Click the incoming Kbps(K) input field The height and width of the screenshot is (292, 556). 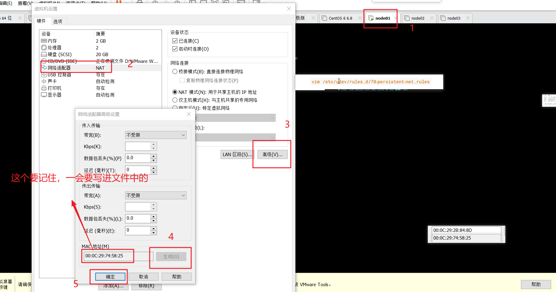tap(138, 146)
